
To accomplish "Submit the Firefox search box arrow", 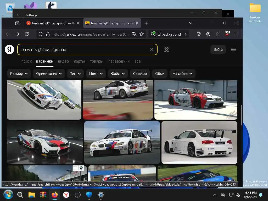I will tap(185, 34).
